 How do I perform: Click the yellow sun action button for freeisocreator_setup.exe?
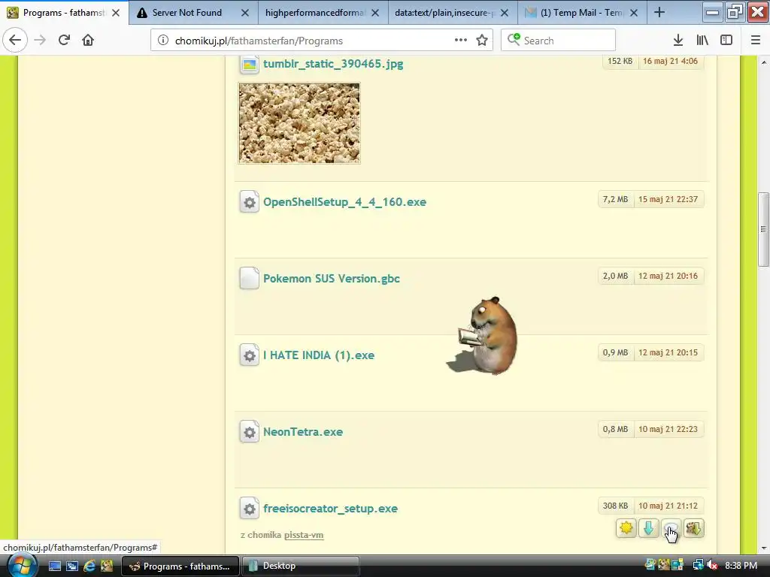[626, 528]
